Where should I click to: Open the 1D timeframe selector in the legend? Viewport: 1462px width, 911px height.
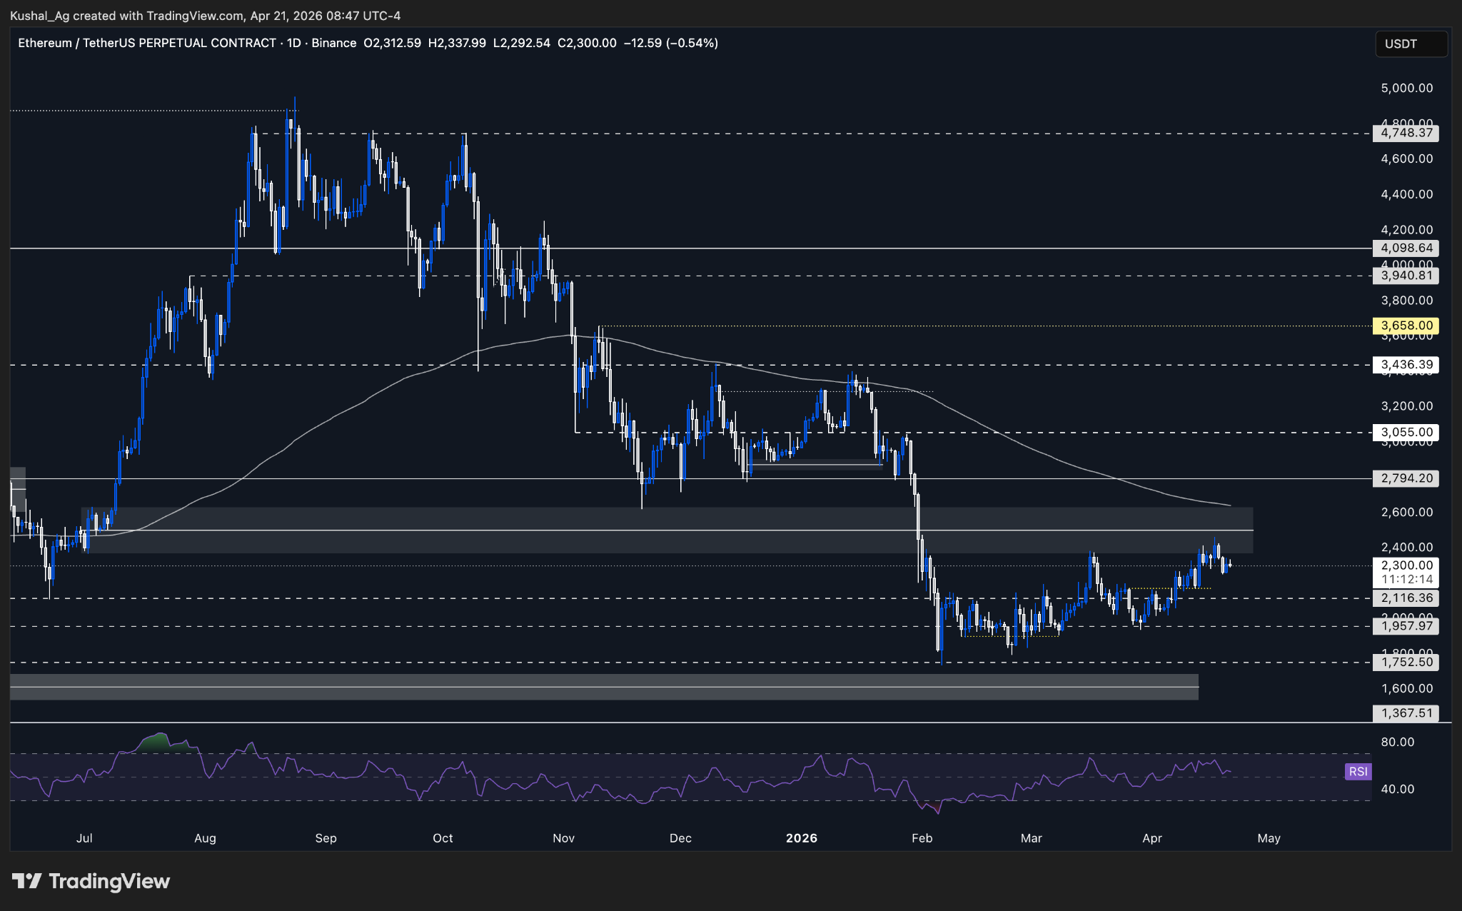(293, 43)
